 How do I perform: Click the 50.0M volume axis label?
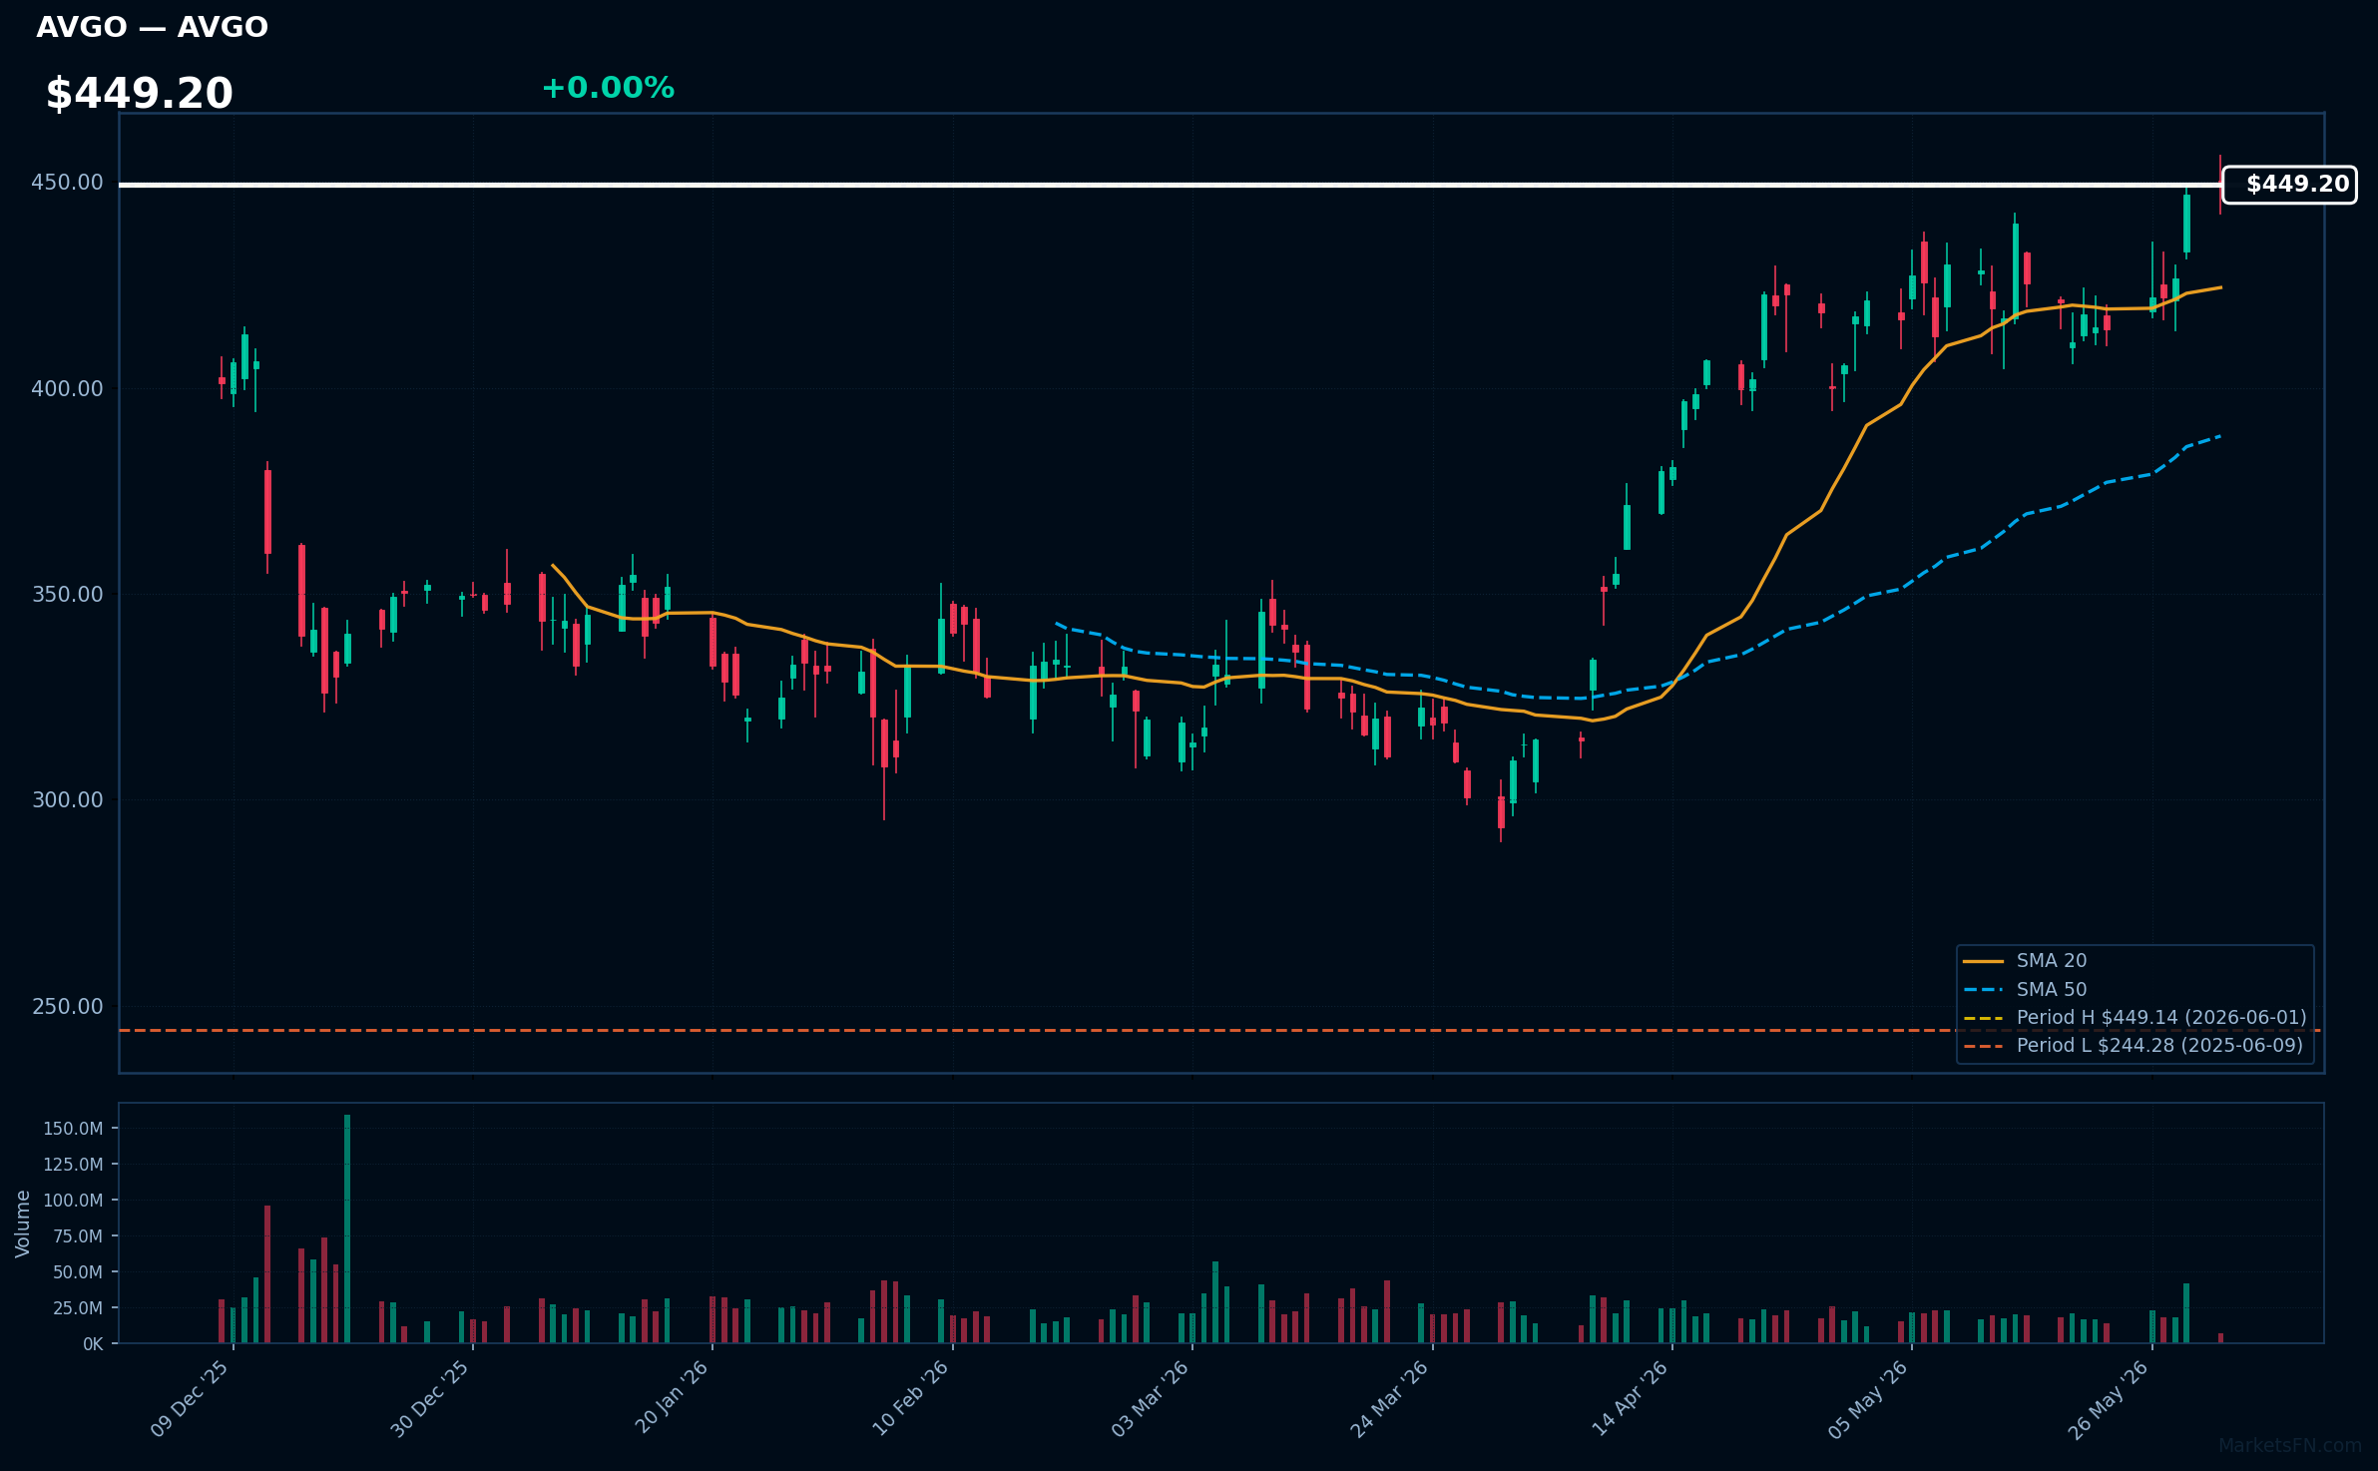pos(78,1272)
